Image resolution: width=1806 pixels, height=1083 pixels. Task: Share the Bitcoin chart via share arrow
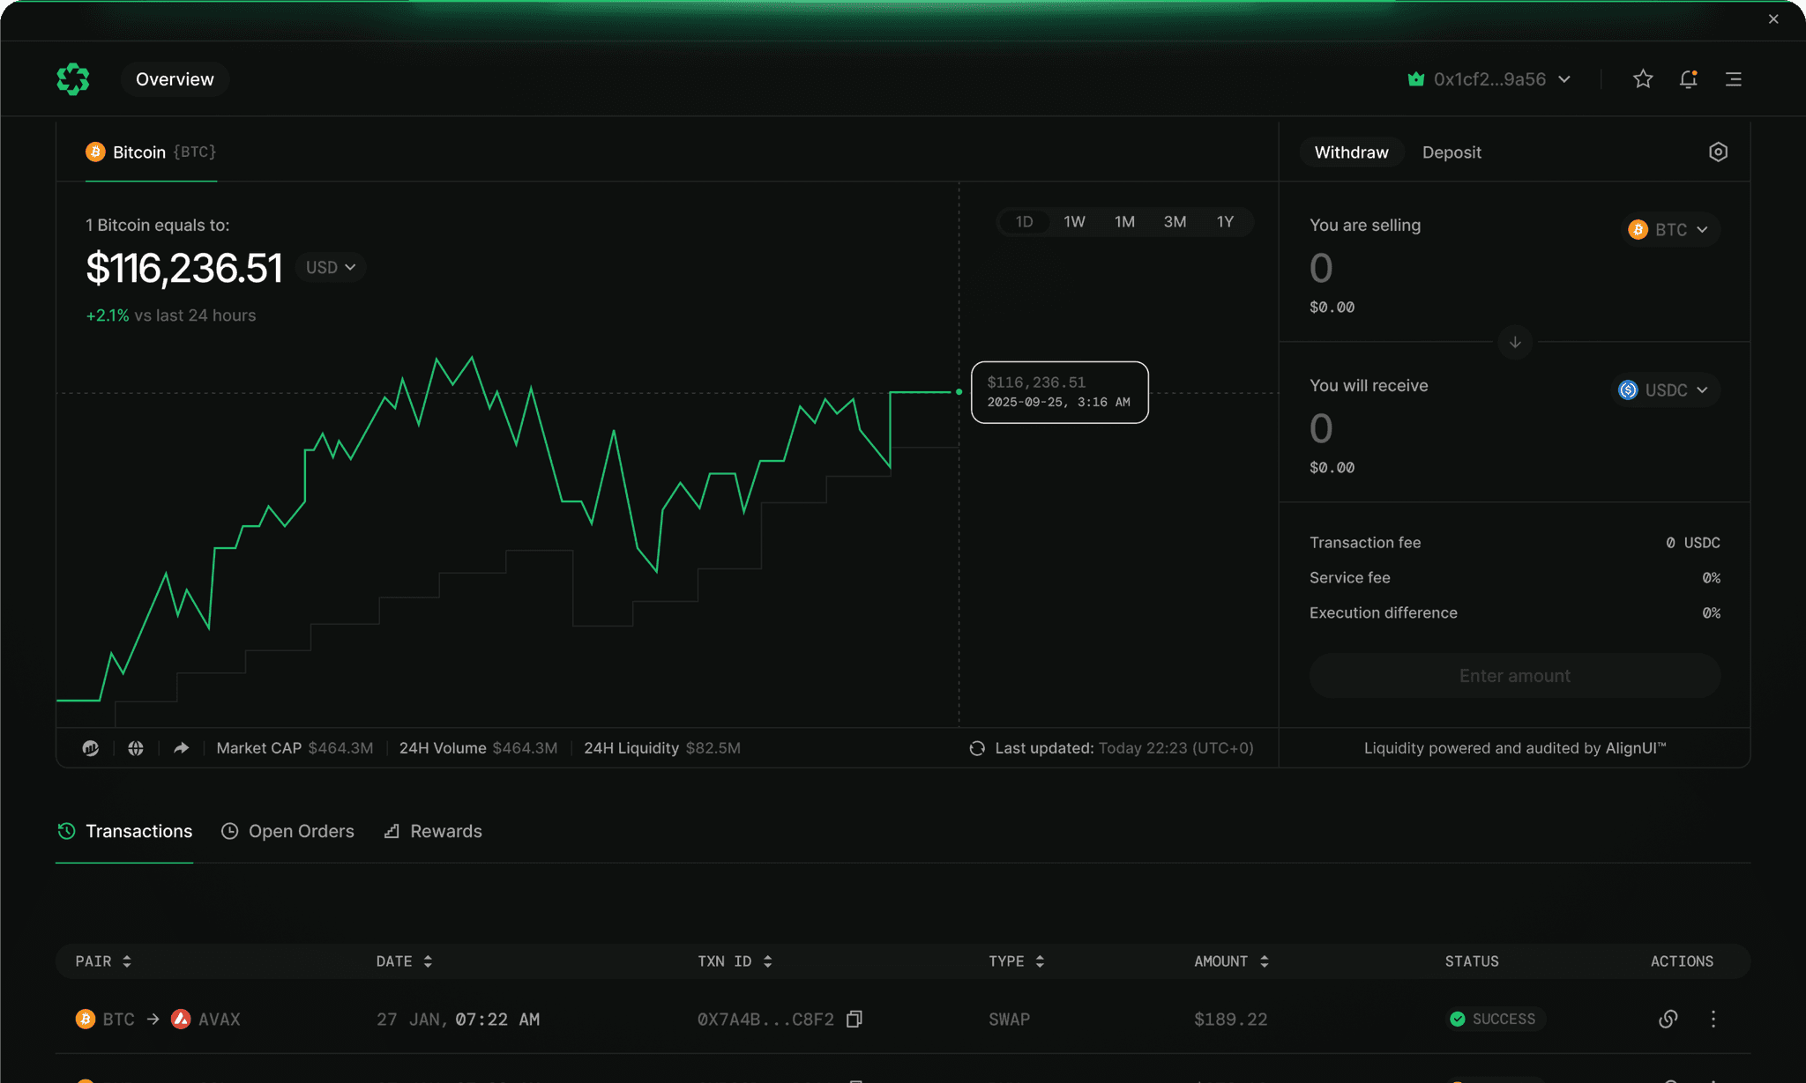(181, 747)
